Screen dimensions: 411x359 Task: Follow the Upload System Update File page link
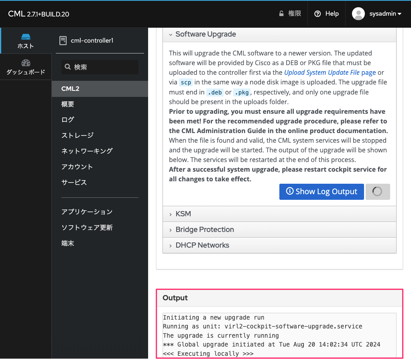(330, 72)
